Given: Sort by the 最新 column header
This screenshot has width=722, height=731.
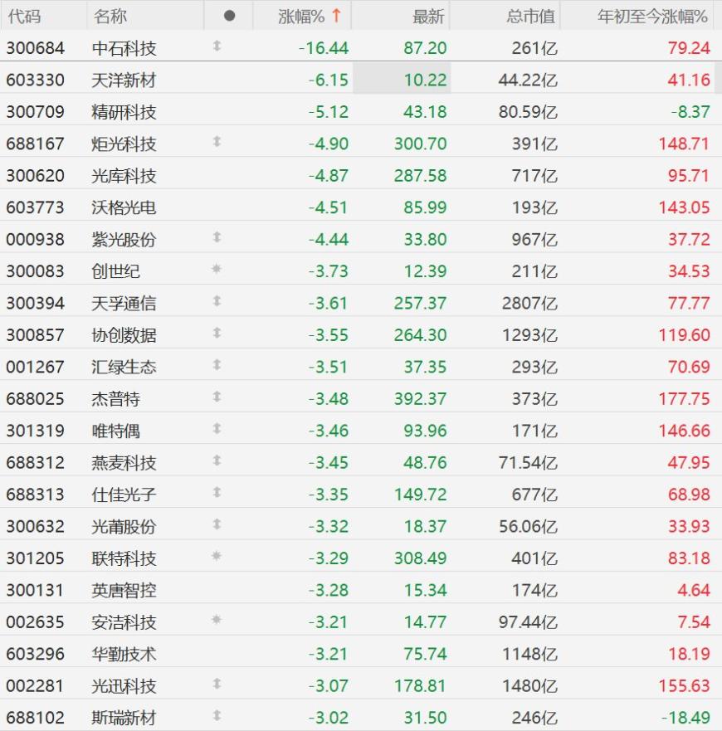Looking at the screenshot, I should click(x=428, y=17).
